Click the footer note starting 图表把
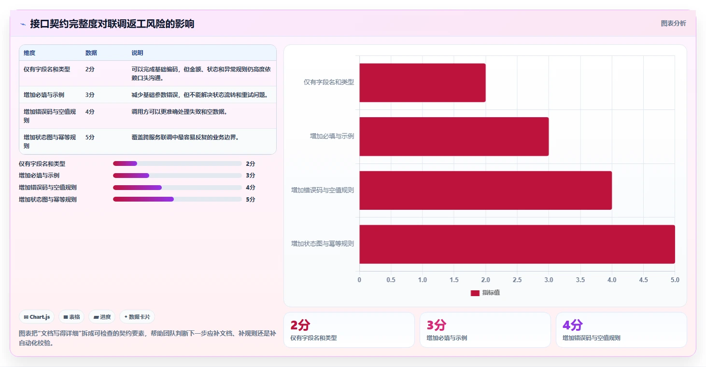The image size is (706, 367). click(x=147, y=338)
